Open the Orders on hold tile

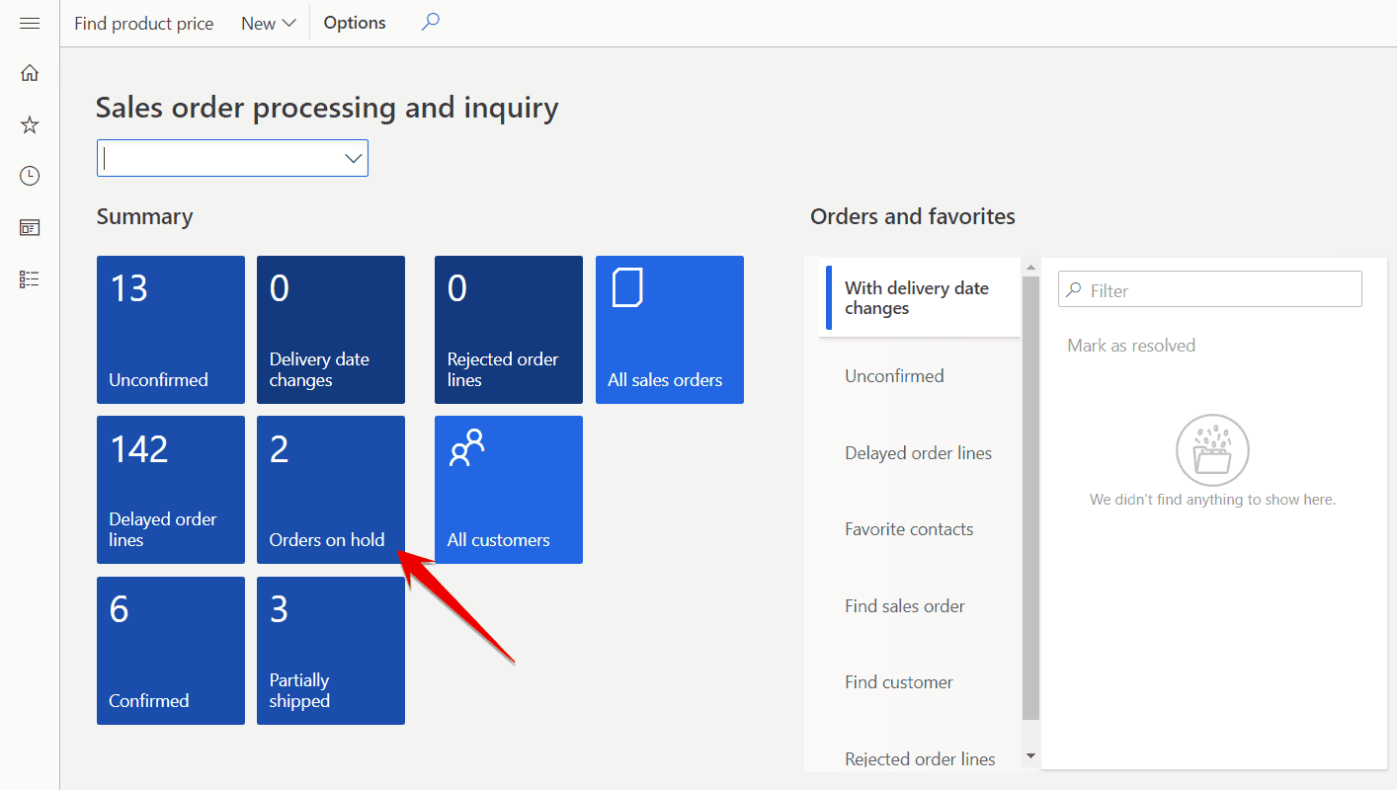tap(331, 490)
